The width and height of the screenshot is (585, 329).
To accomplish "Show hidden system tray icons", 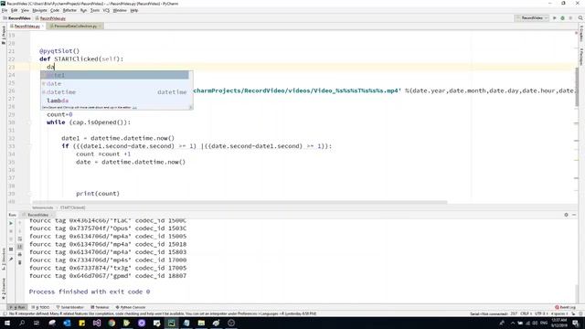I will click(x=512, y=323).
